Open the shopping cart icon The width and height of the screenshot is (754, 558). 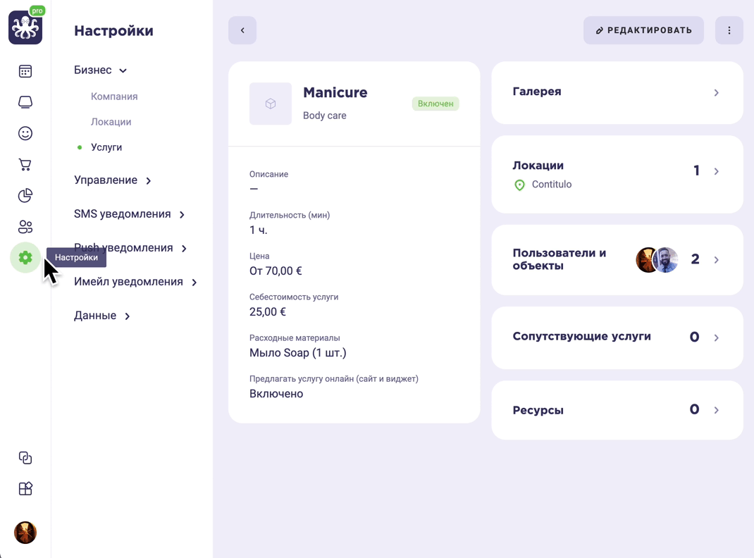(25, 164)
